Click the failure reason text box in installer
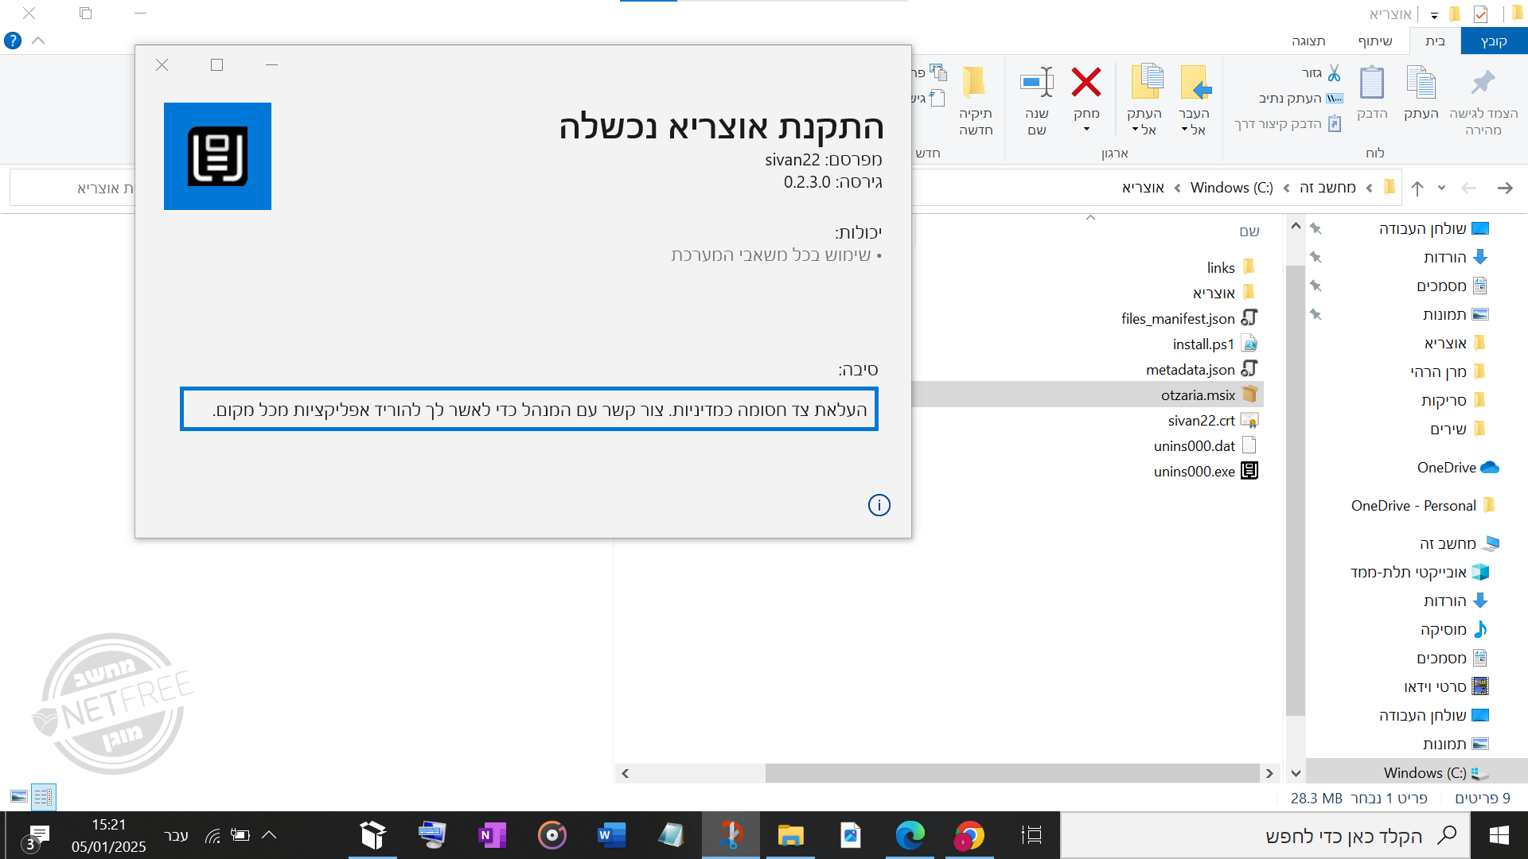The image size is (1528, 859). [529, 409]
